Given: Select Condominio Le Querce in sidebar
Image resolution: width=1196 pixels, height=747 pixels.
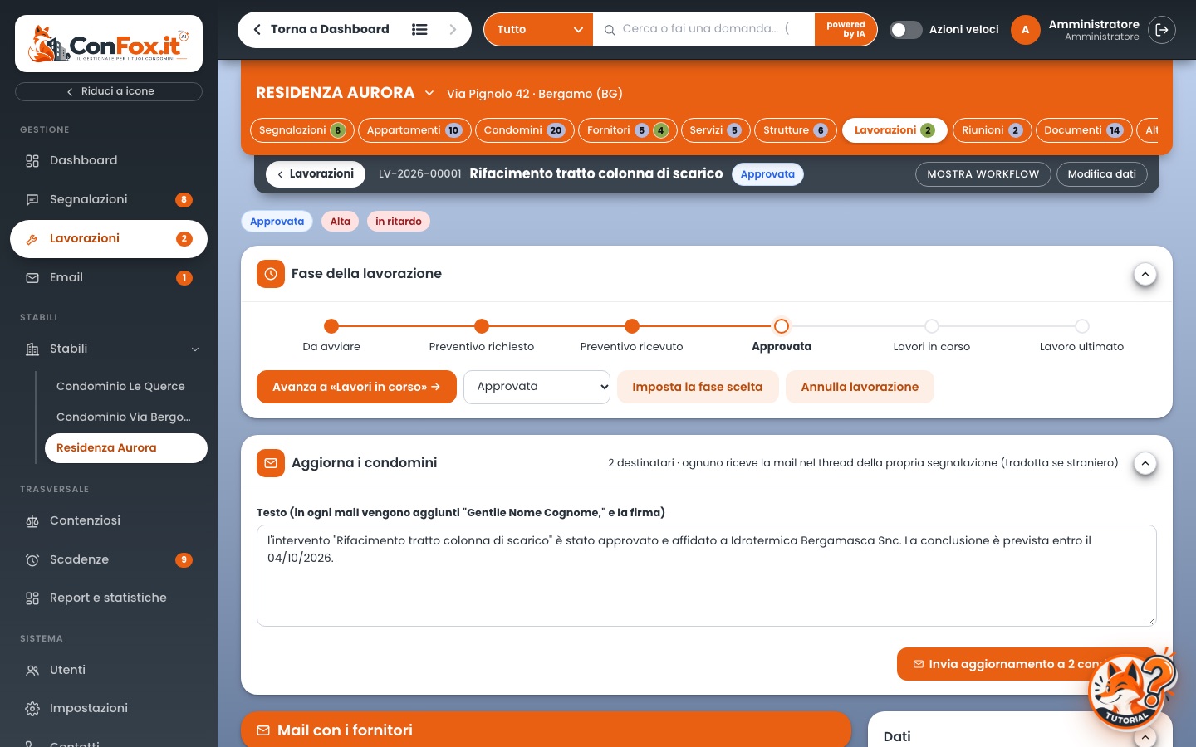Looking at the screenshot, I should pyautogui.click(x=126, y=387).
